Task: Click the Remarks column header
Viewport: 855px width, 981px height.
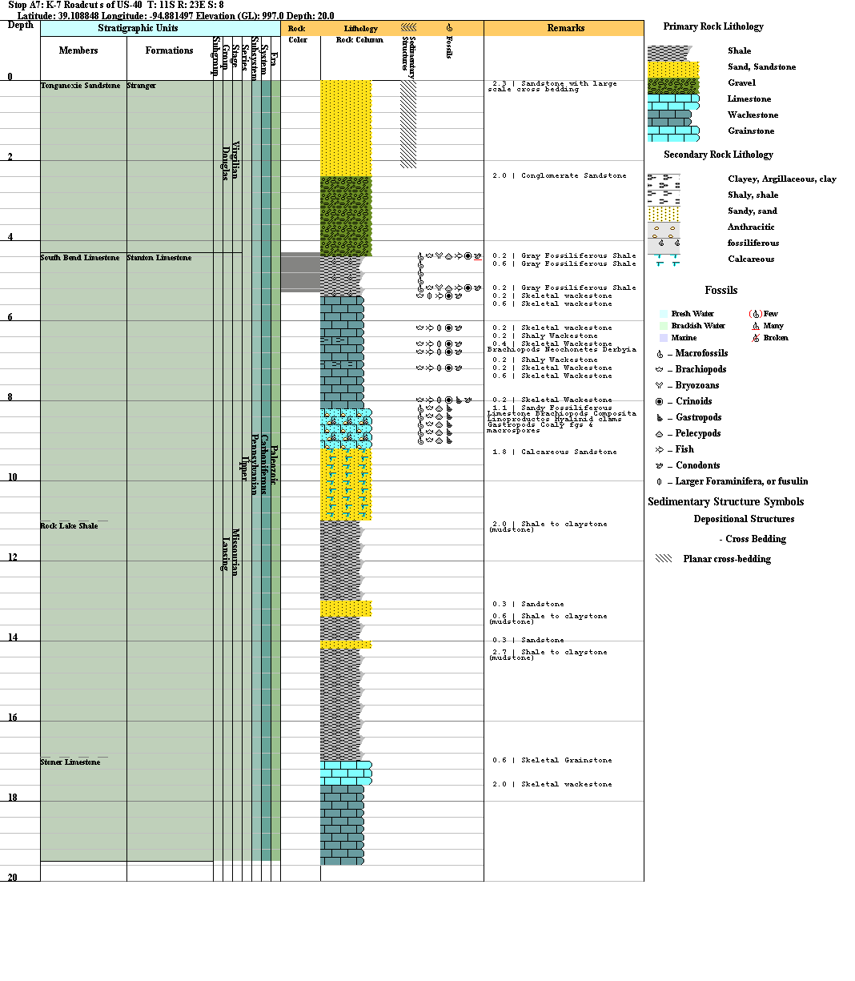Action: (x=566, y=28)
